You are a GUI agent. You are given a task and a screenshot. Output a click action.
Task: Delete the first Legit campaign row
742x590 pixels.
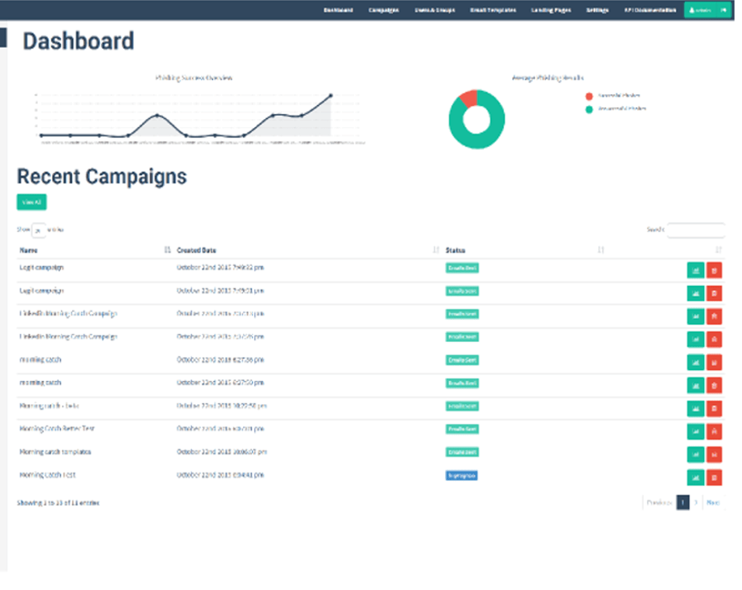point(715,269)
